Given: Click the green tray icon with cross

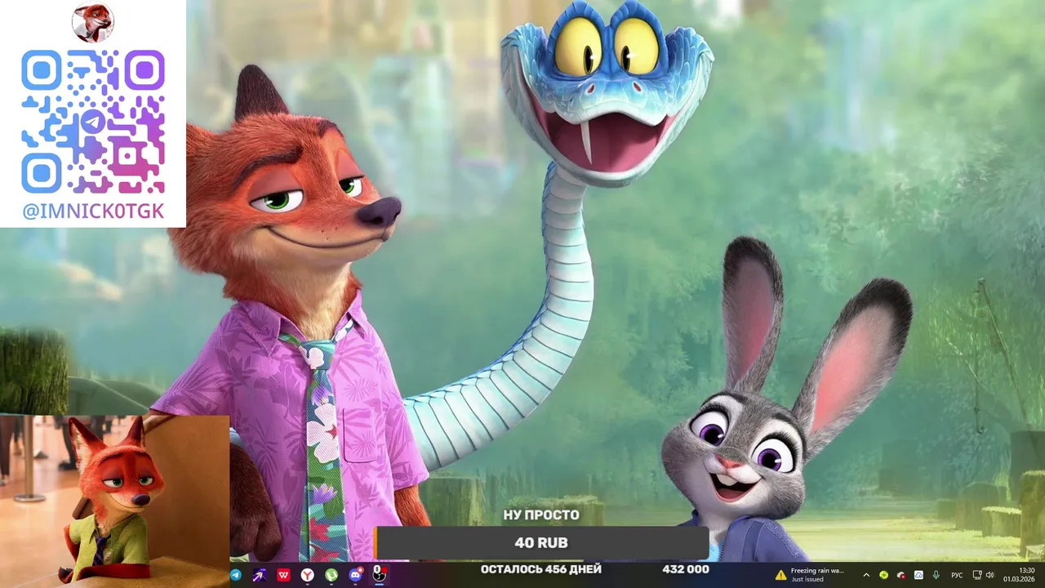Looking at the screenshot, I should tap(883, 575).
